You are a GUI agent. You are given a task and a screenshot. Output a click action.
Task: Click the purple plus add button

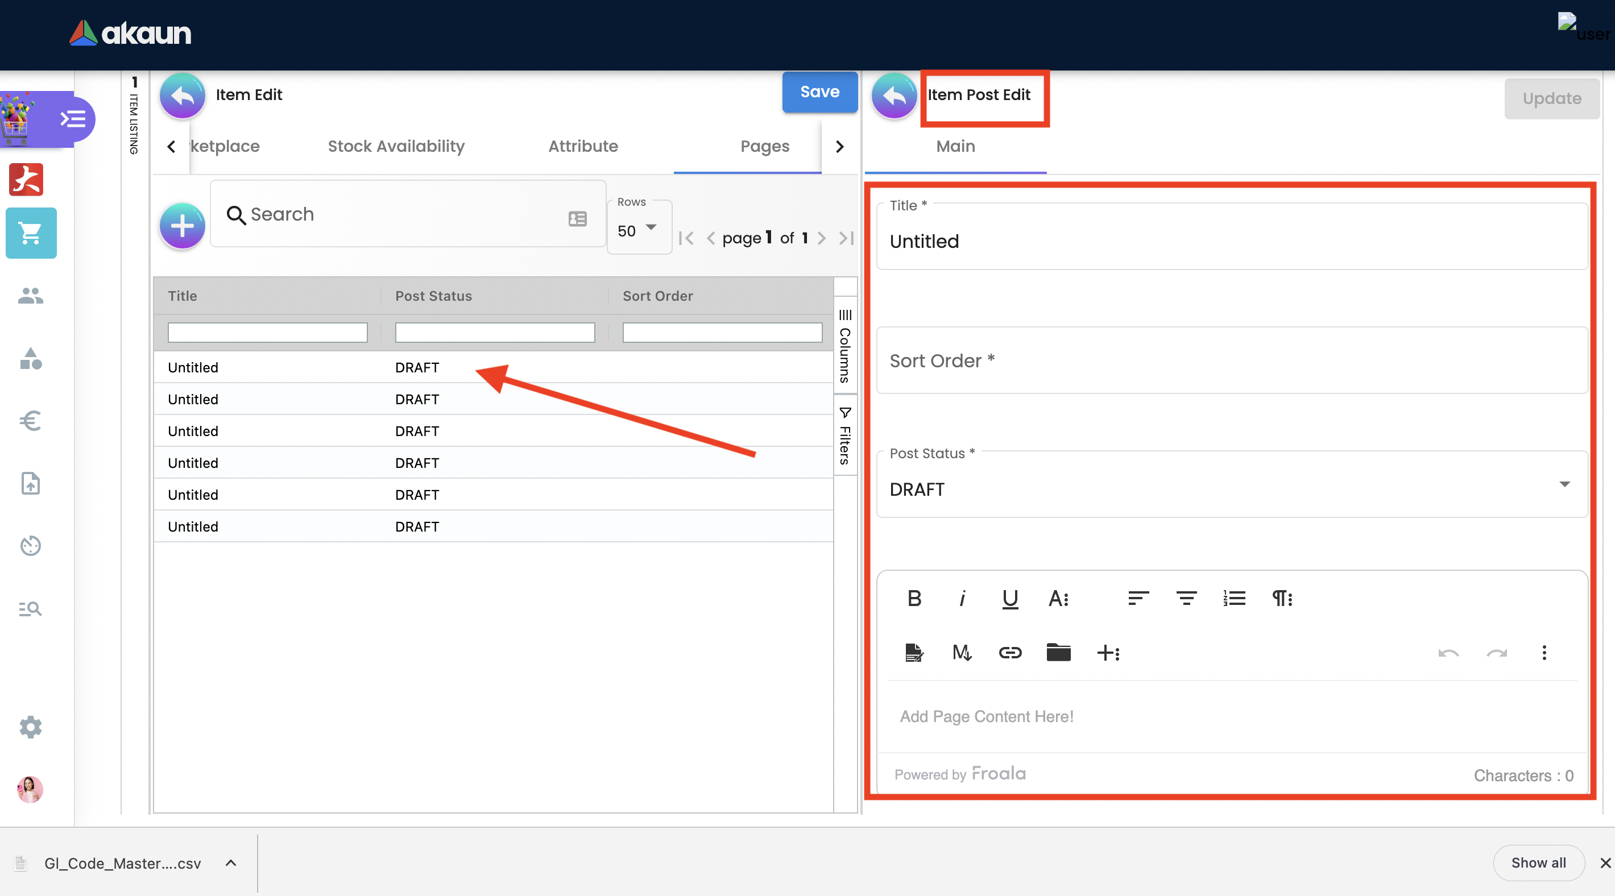[182, 226]
